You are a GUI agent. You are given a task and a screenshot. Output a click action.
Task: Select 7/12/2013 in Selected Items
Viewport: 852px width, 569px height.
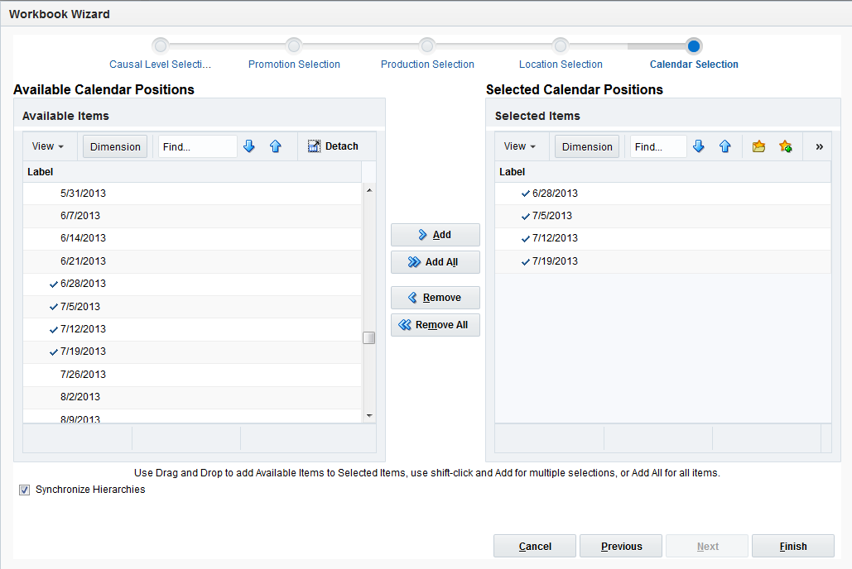point(663,238)
